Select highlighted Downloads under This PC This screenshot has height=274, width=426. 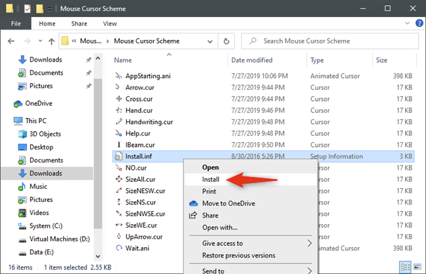pyautogui.click(x=45, y=174)
